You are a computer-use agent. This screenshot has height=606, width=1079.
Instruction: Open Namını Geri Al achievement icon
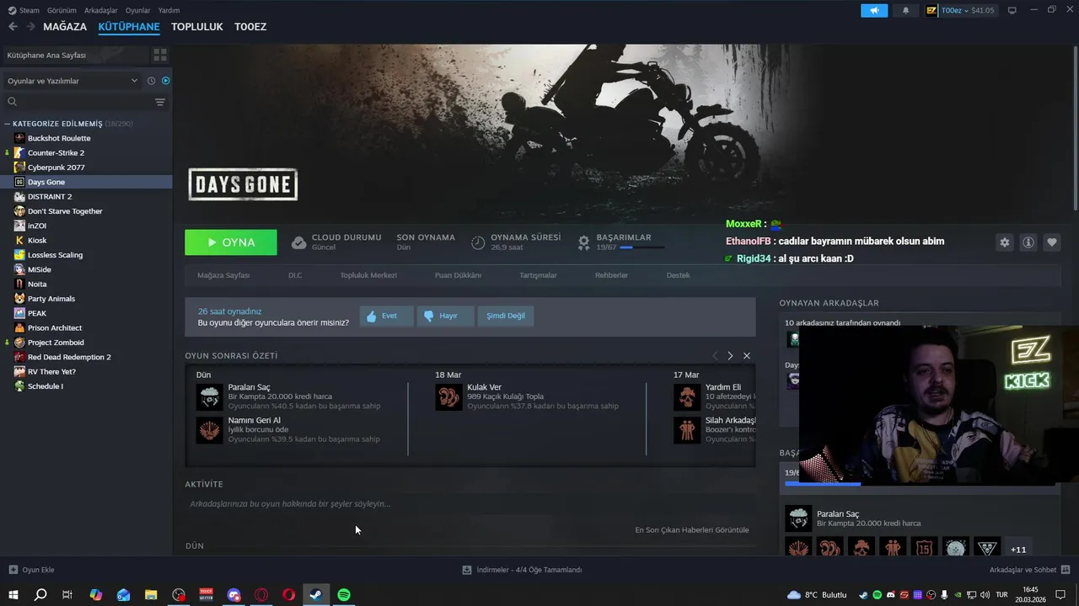209,430
